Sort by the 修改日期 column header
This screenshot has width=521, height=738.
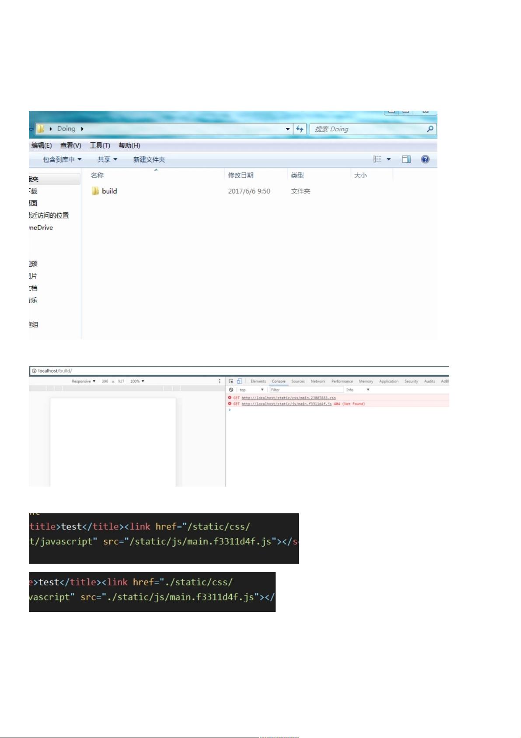241,175
